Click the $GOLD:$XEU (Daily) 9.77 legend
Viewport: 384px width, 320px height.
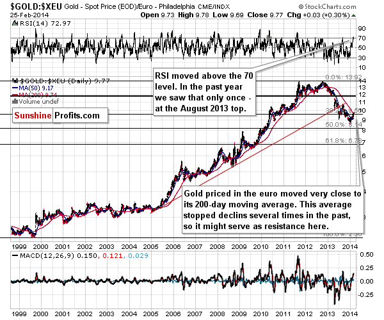[x=64, y=81]
